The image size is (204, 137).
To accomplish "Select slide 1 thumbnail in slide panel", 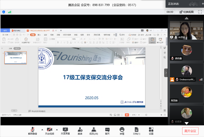I will pyautogui.click(x=15, y=58).
